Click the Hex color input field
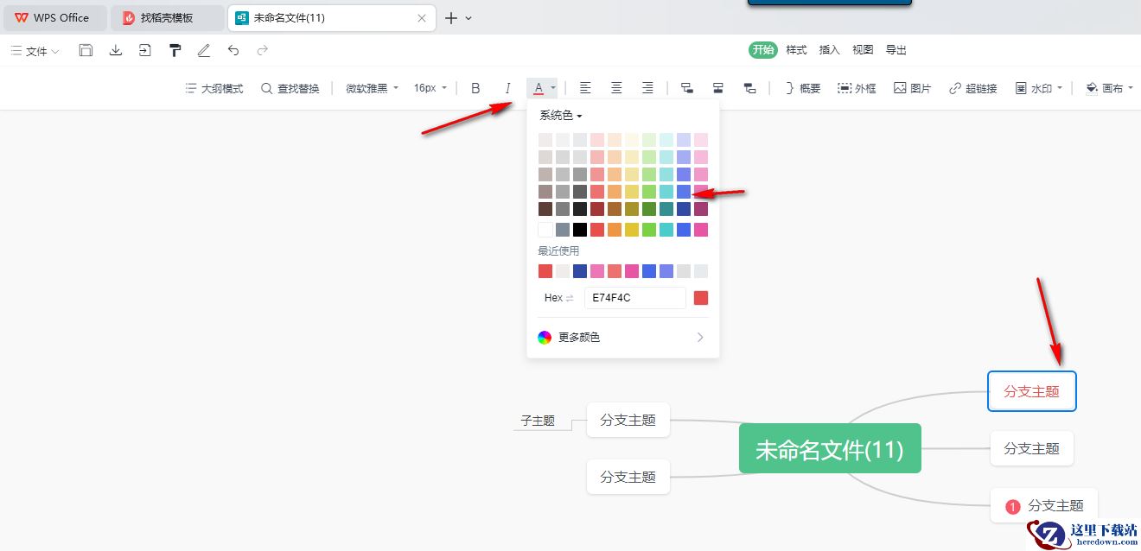This screenshot has height=551, width=1141. pyautogui.click(x=634, y=298)
